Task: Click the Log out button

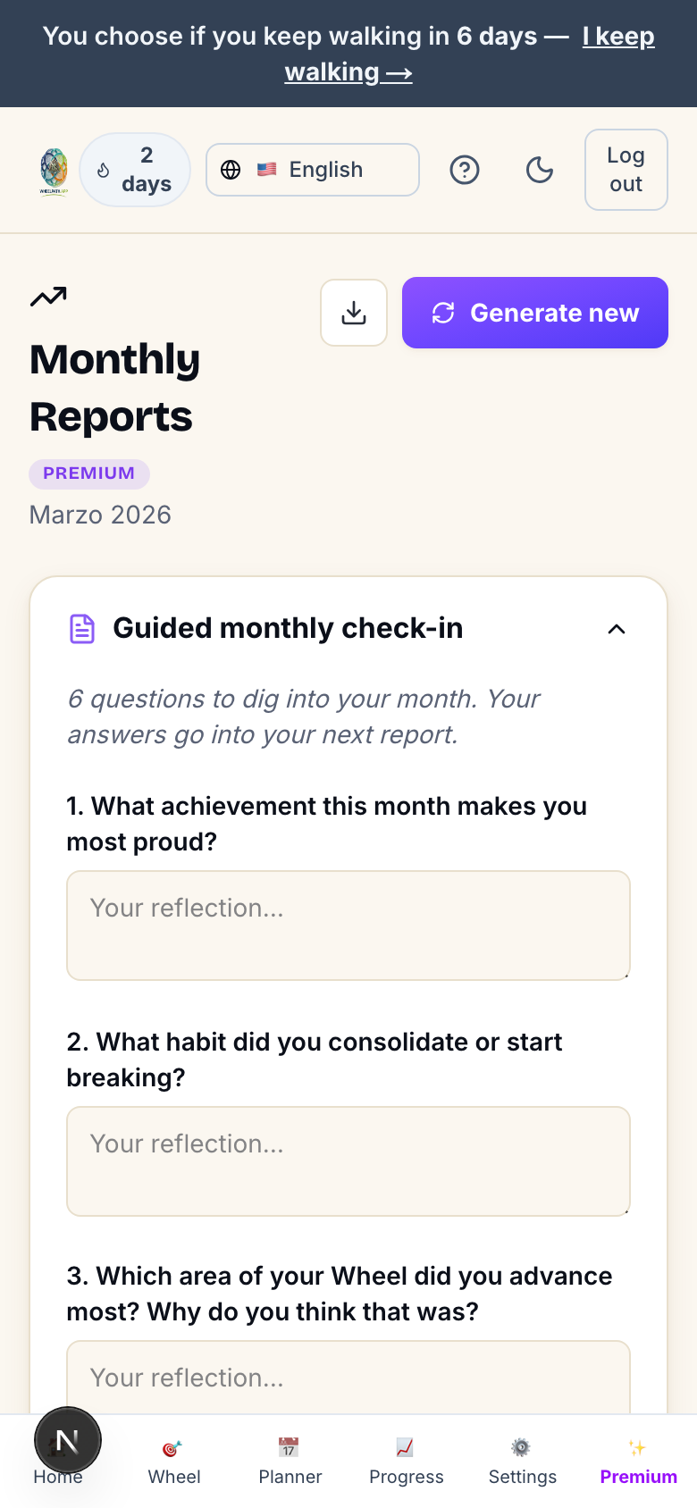Action: 626,170
